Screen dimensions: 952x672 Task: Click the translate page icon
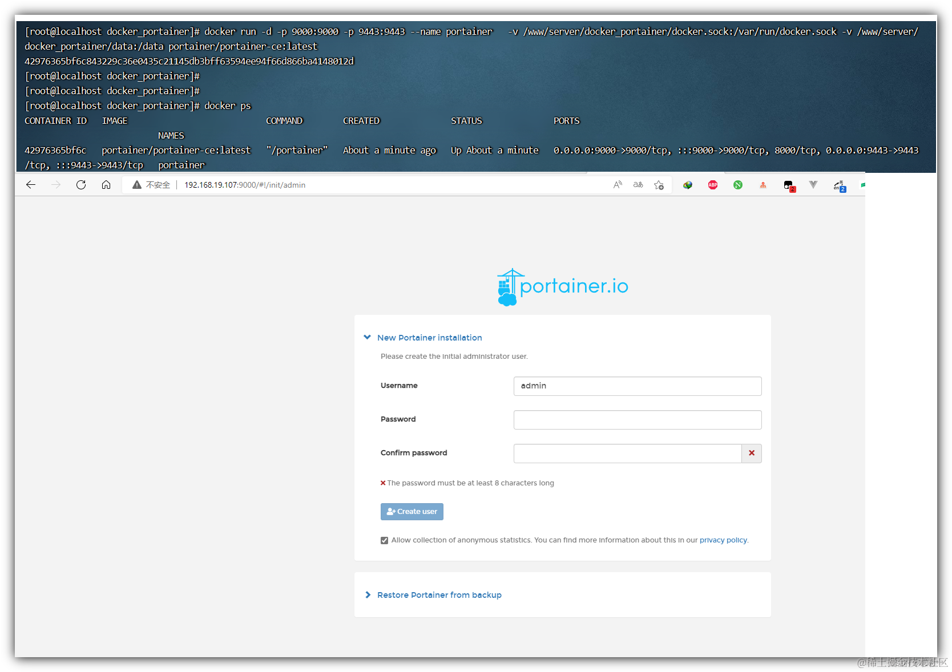(638, 185)
